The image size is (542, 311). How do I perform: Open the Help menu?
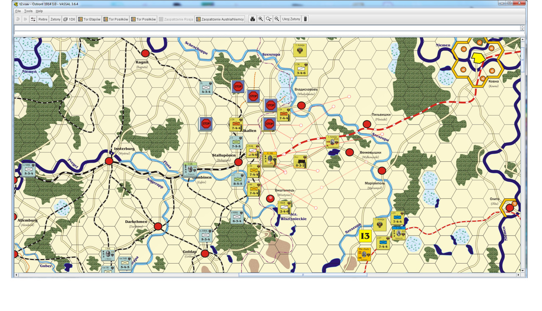click(39, 11)
